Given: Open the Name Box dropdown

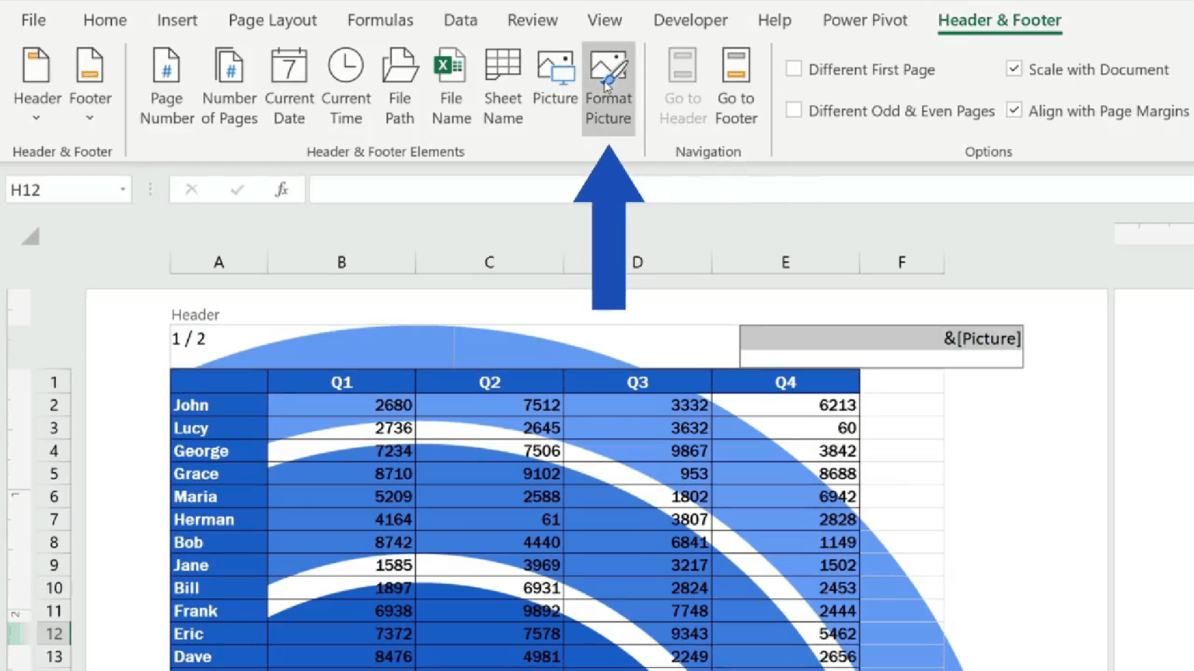Looking at the screenshot, I should pyautogui.click(x=122, y=189).
